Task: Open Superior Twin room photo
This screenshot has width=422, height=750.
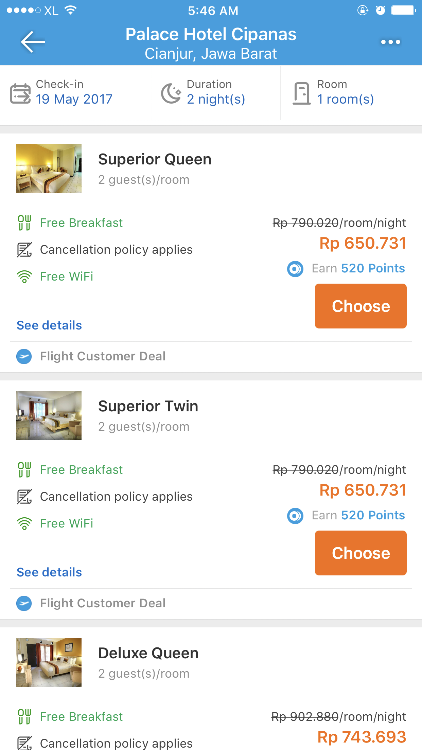Action: point(49,415)
